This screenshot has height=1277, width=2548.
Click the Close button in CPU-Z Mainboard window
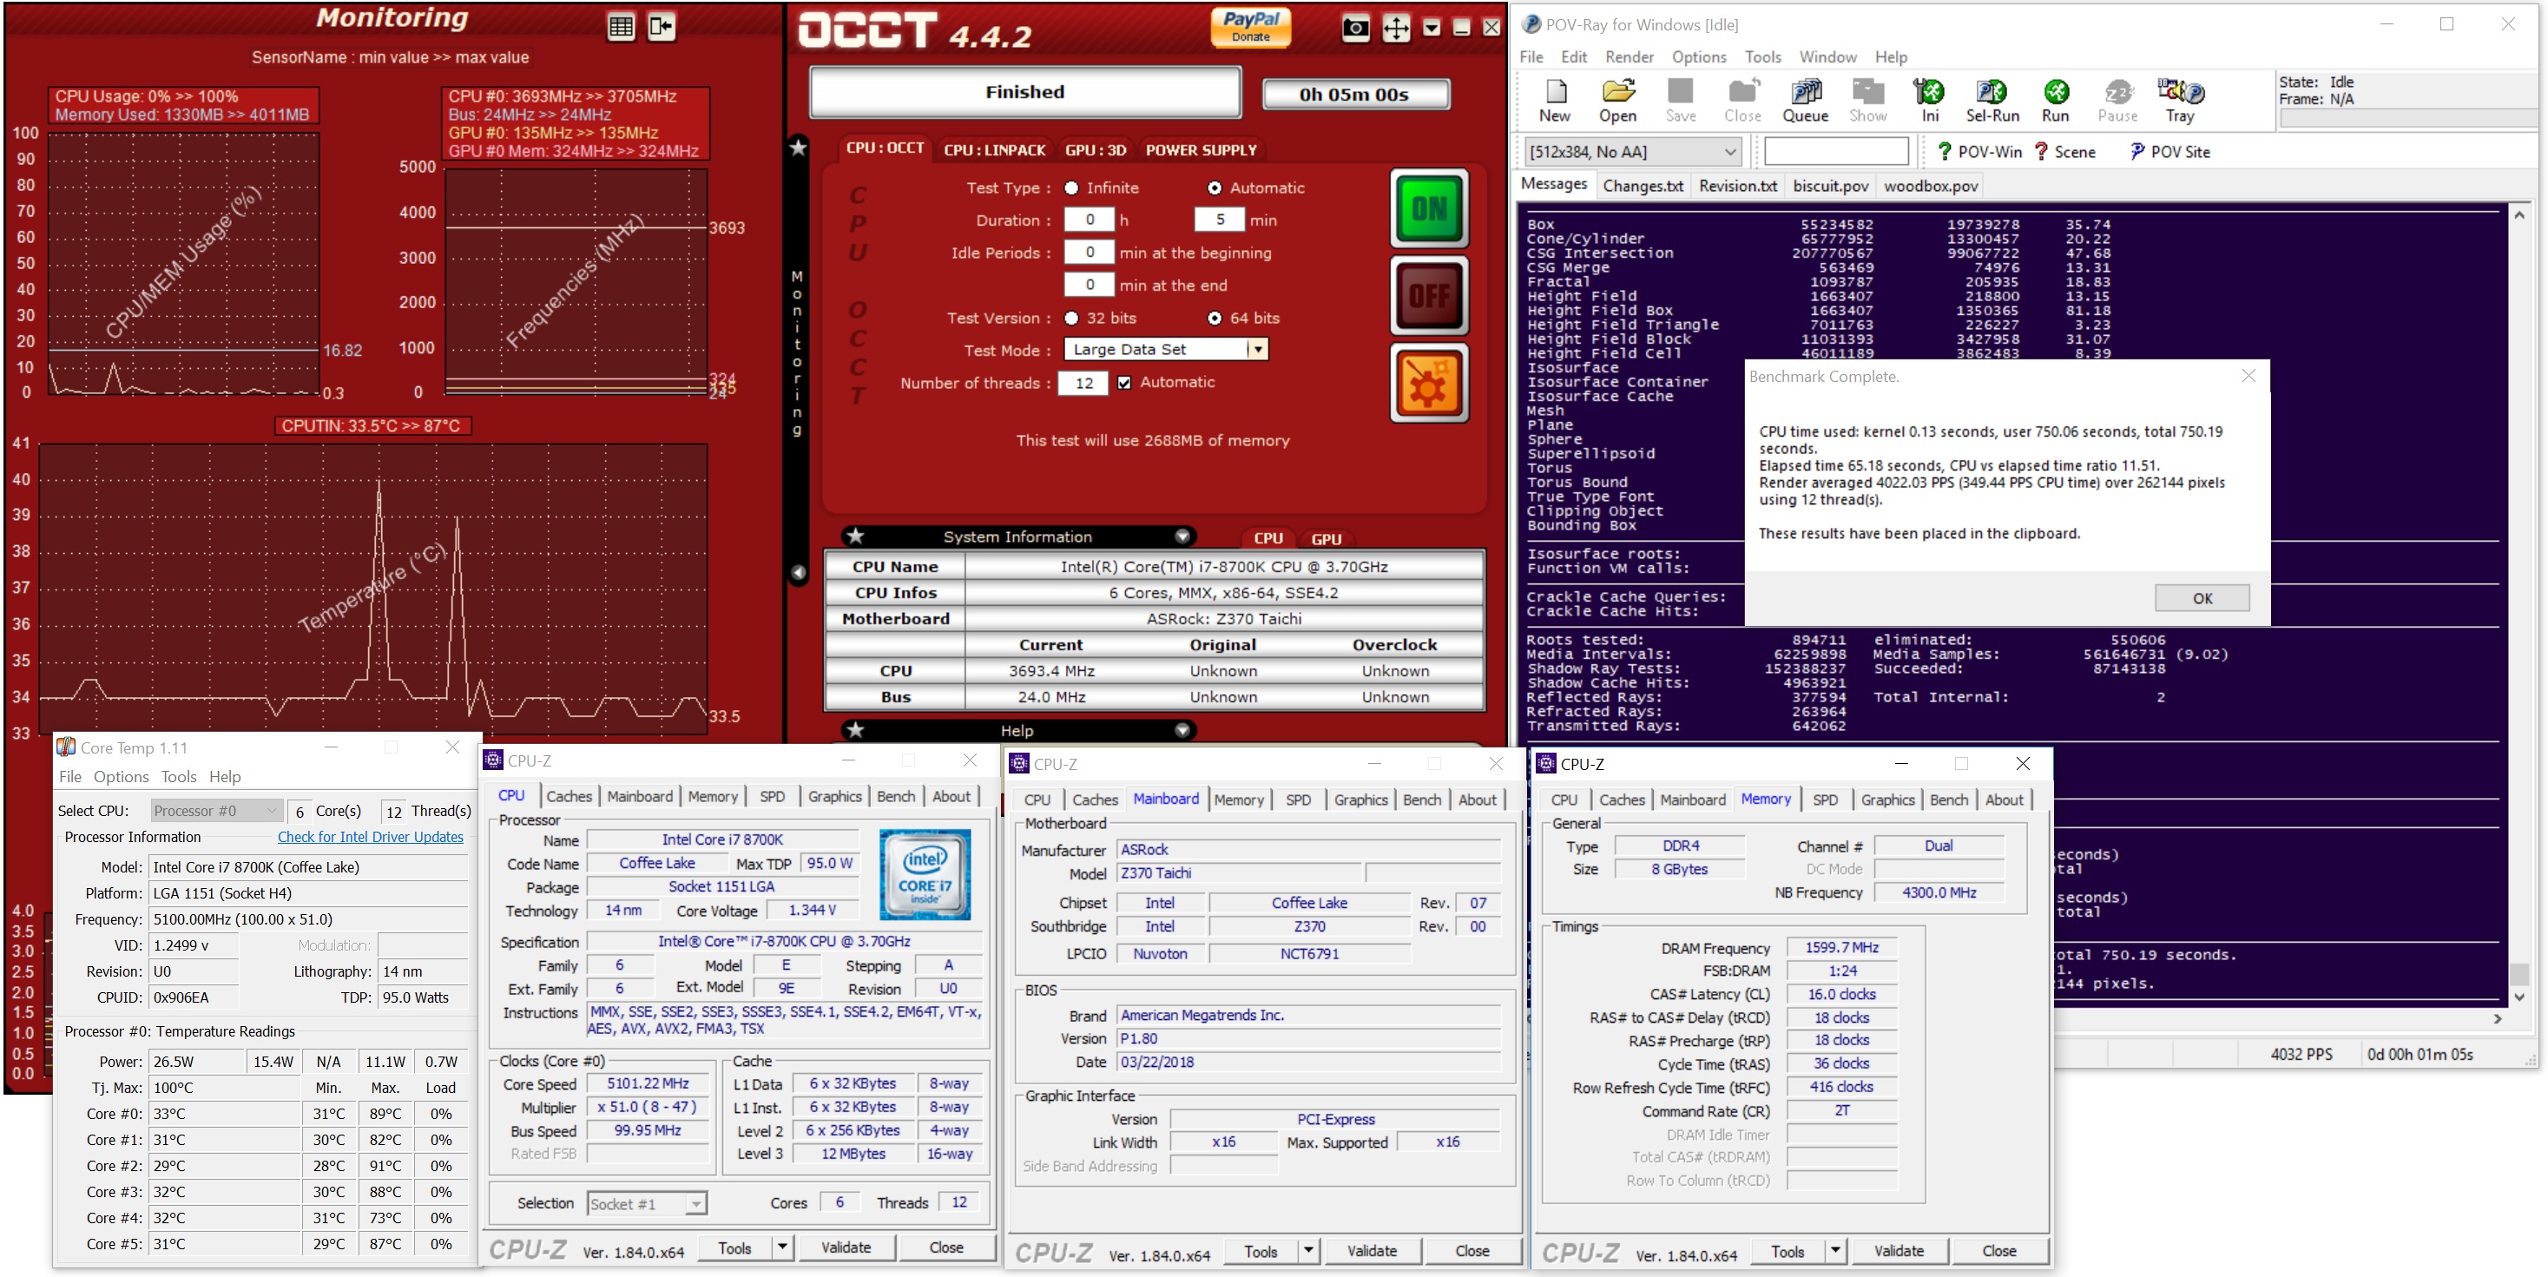point(1472,1250)
